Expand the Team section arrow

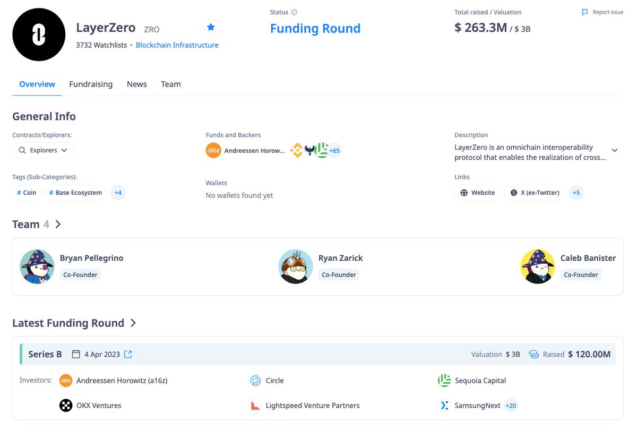pos(58,224)
